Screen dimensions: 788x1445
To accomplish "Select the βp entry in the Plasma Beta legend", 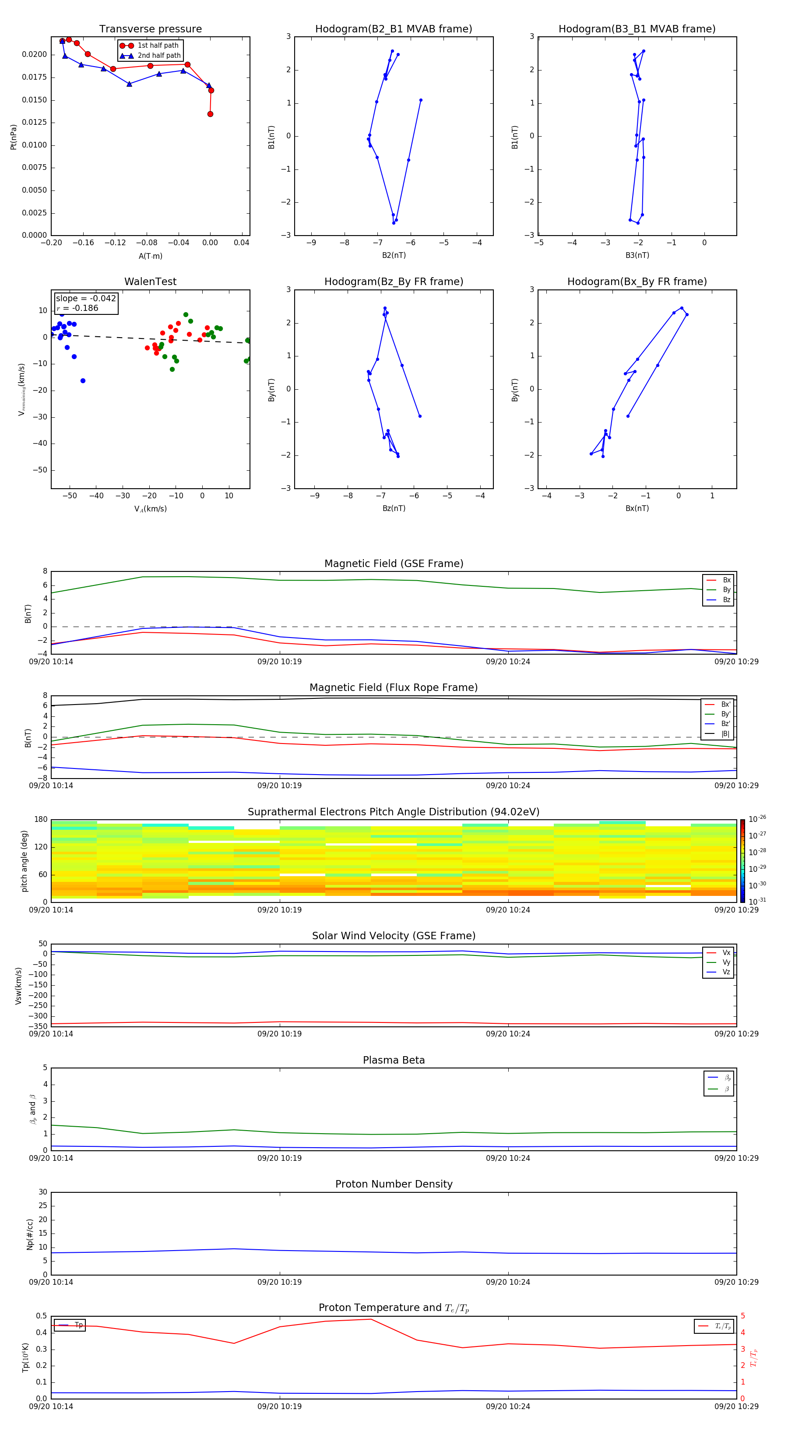I will 719,1078.
